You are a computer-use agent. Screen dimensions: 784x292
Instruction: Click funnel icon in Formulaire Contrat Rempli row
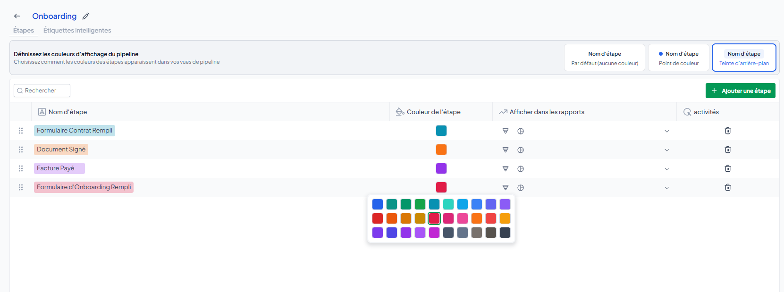coord(506,131)
